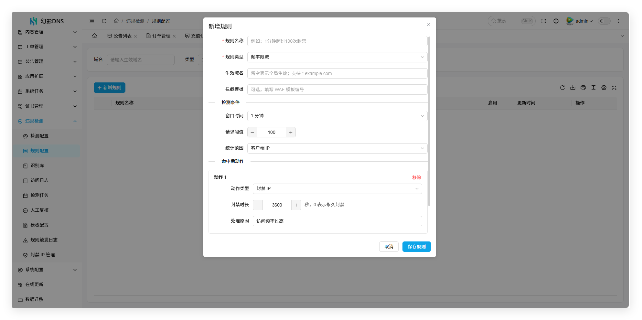Toggle fullscreen mode icon
642x320 pixels.
coord(544,21)
